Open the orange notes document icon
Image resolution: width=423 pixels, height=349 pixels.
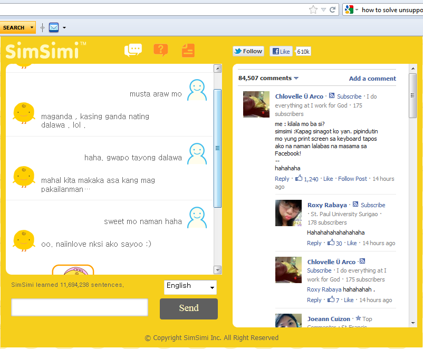point(188,51)
